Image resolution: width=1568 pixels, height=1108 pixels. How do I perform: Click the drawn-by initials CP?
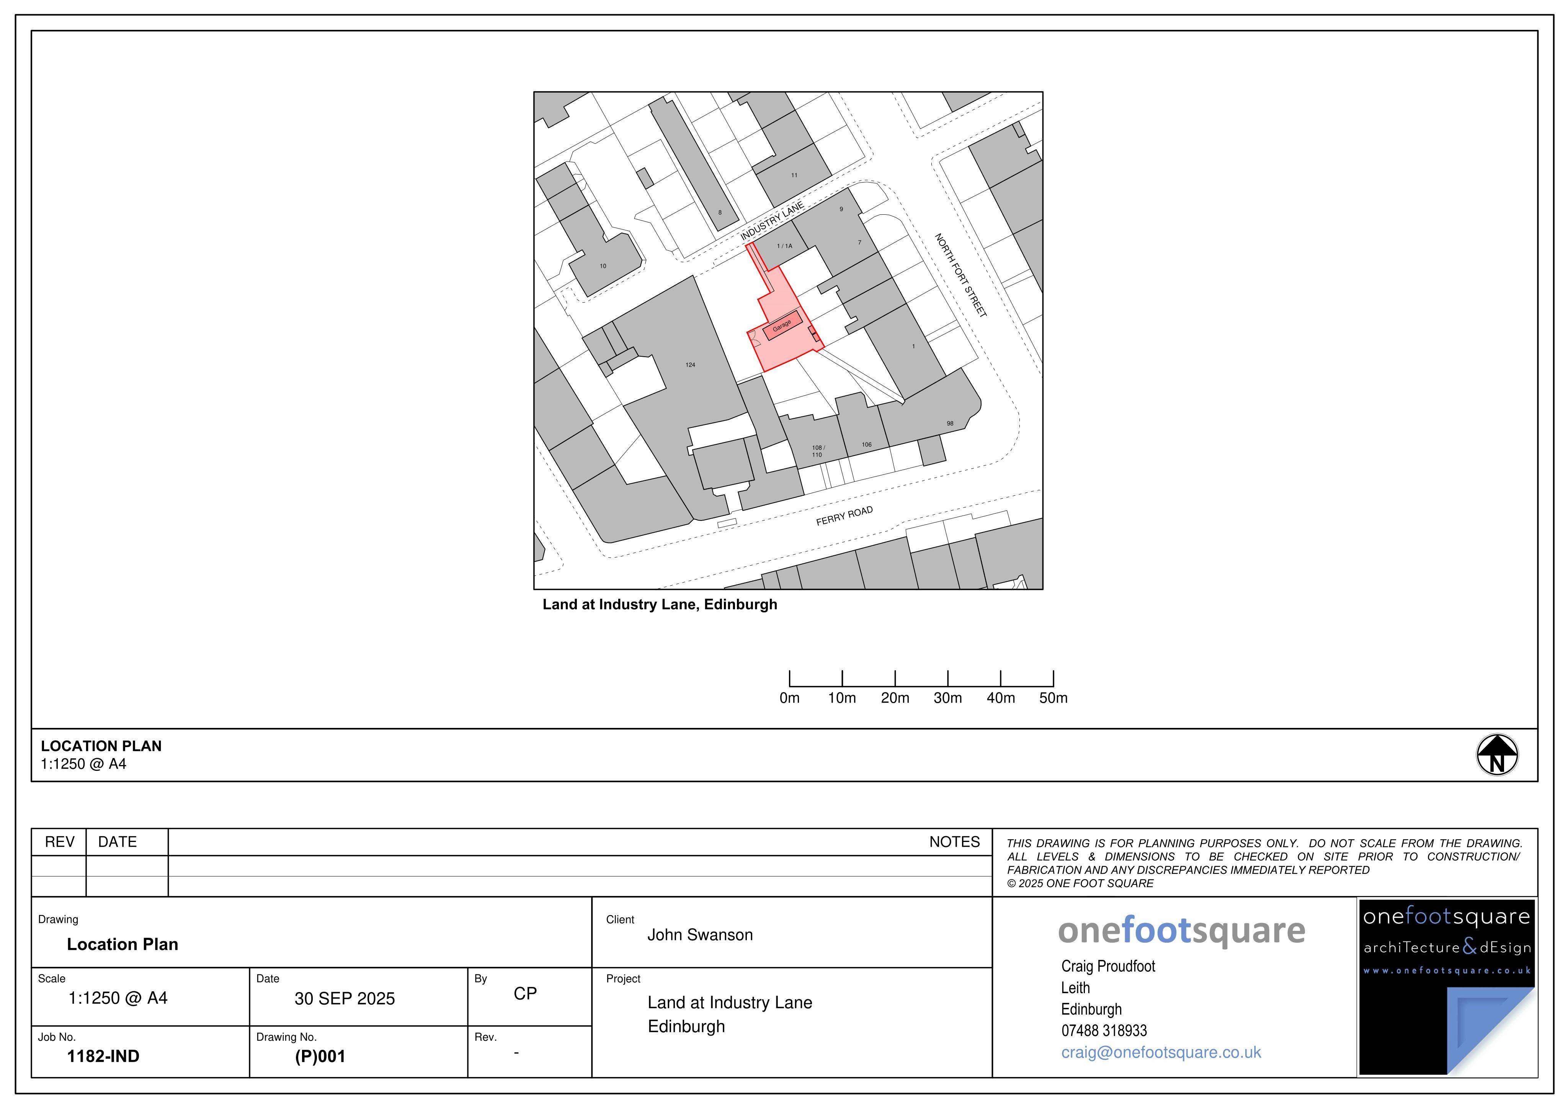(x=525, y=994)
